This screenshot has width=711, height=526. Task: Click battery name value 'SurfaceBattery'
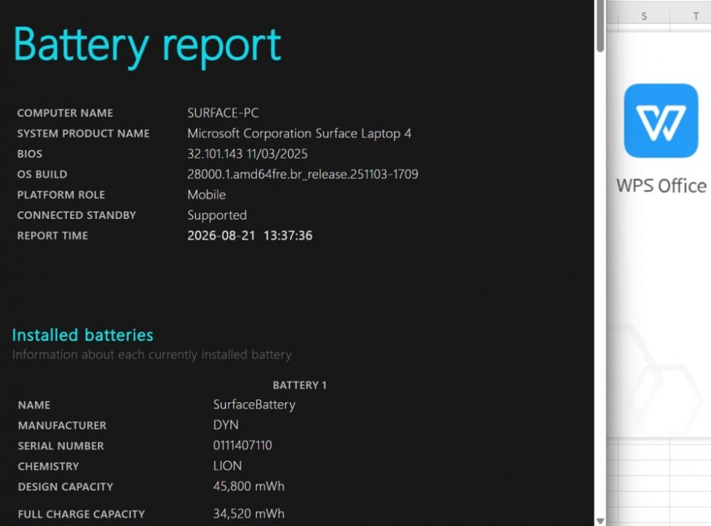coord(255,404)
